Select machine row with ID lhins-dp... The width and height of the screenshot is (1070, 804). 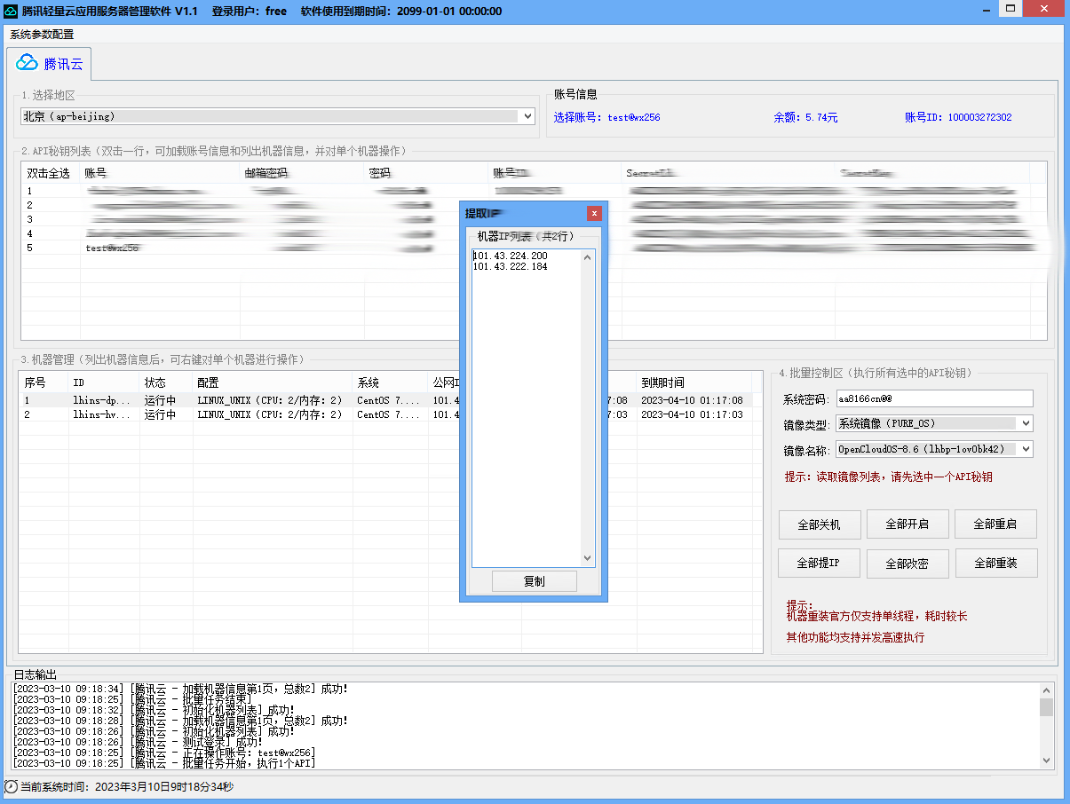coord(391,400)
